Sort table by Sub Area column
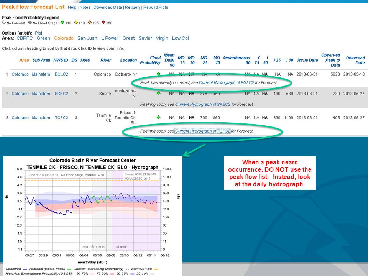The height and width of the screenshot is (276, 368). 41,60
